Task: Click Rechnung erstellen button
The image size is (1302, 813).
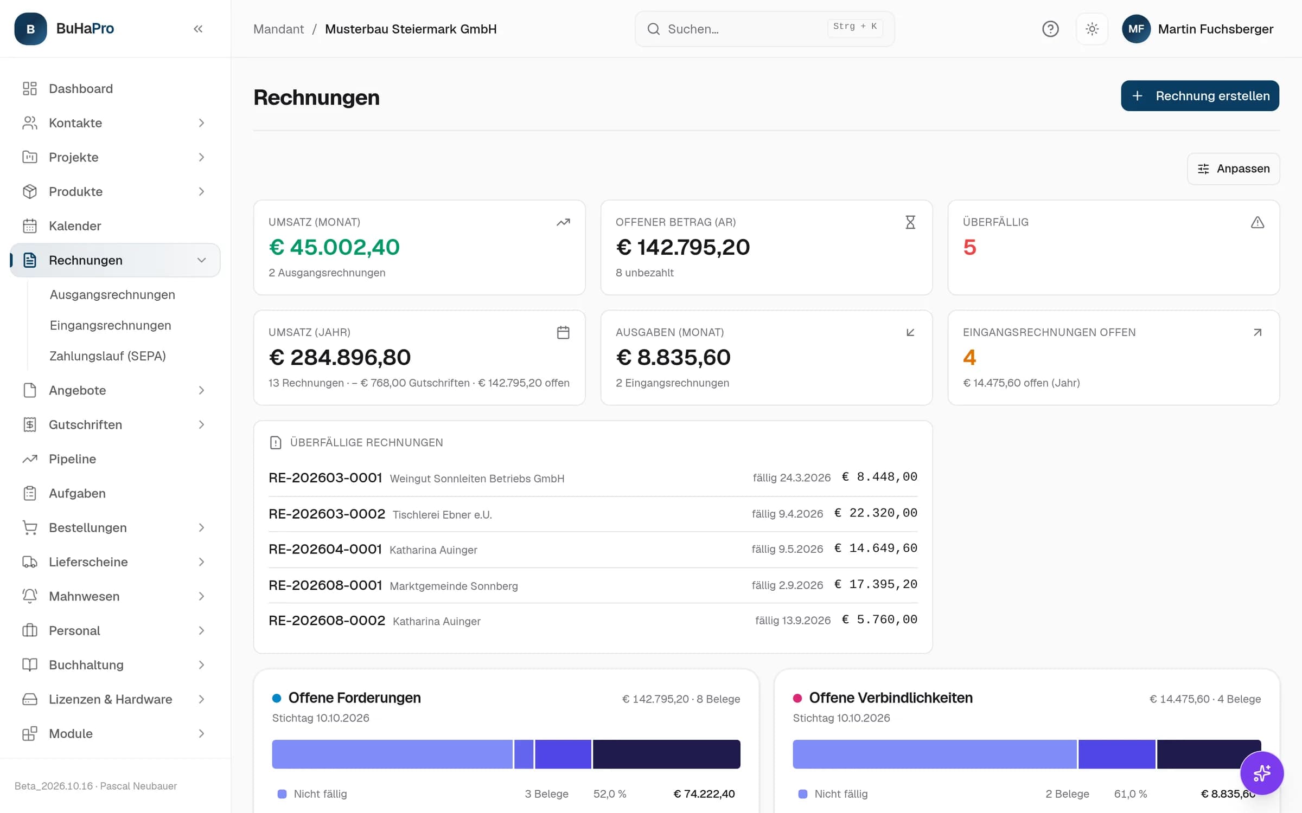Action: tap(1200, 96)
